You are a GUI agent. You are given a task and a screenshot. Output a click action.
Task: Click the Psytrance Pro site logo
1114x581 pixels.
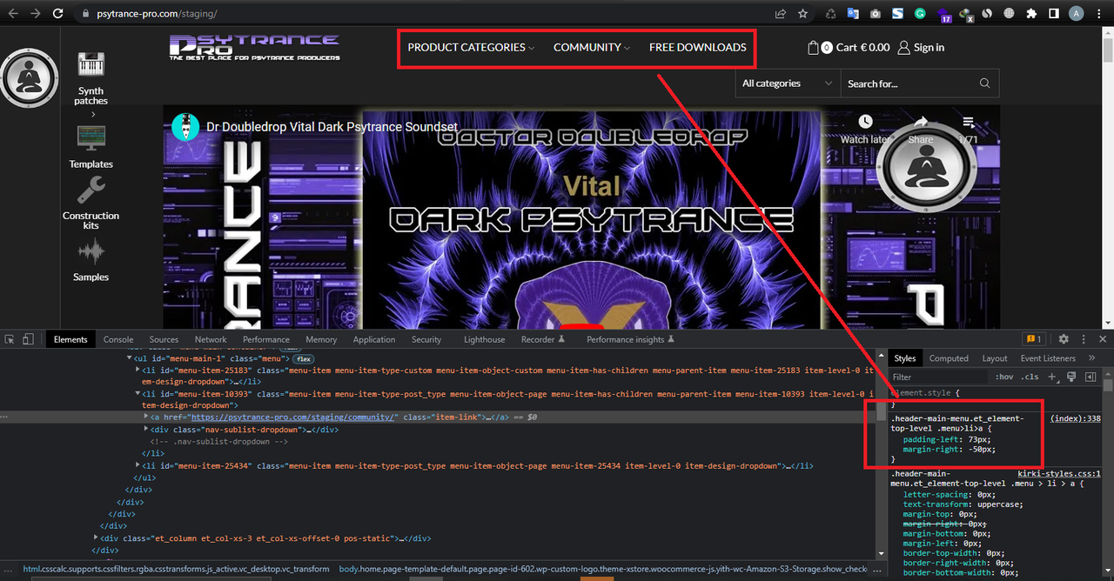[x=254, y=47]
